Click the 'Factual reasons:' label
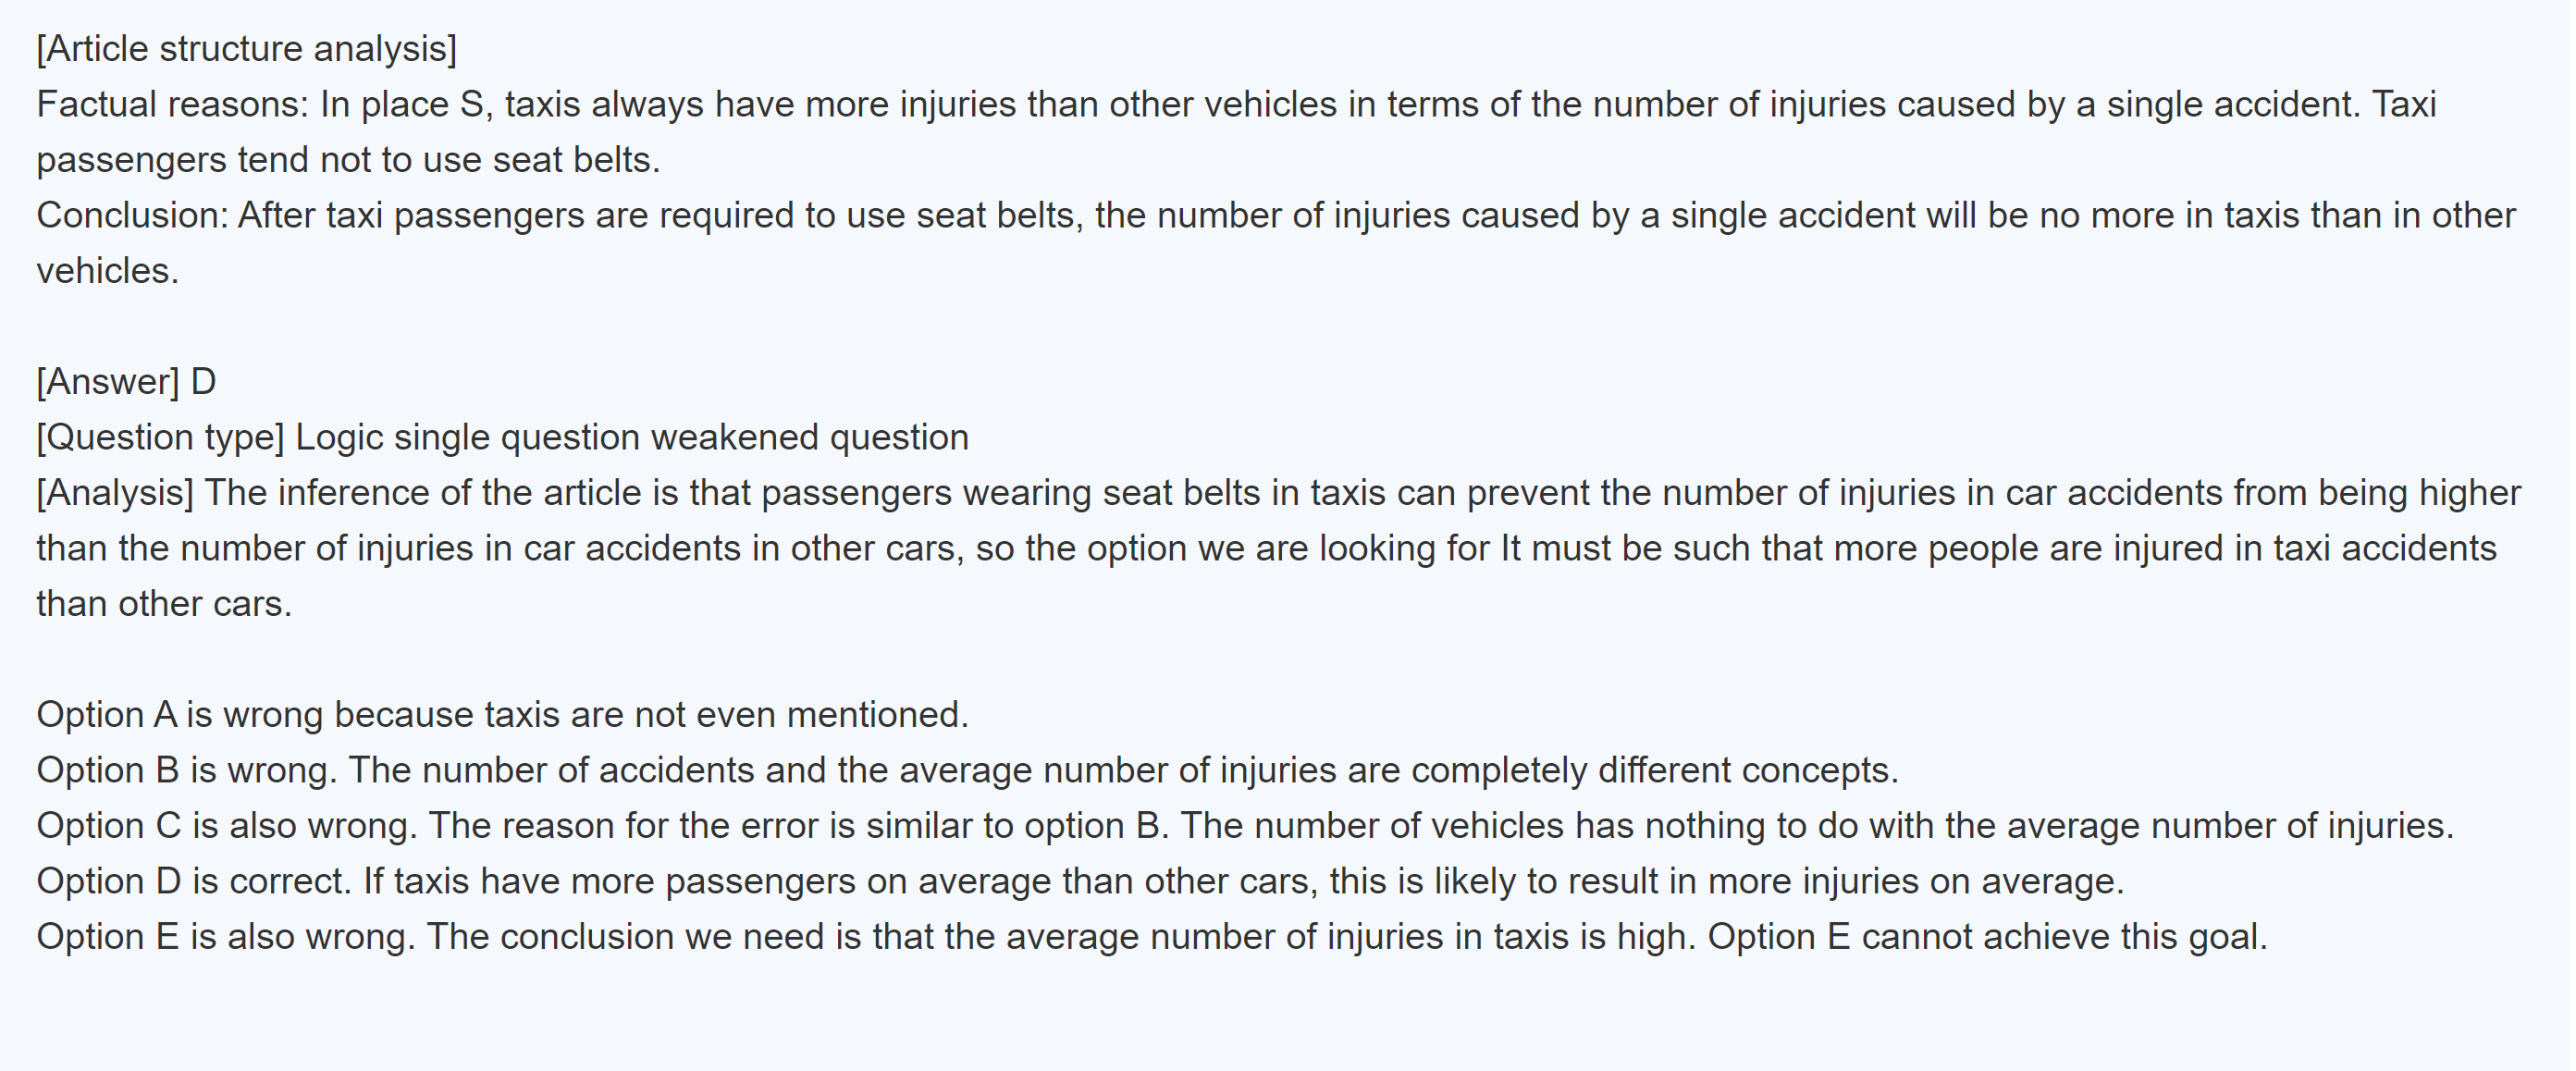 (x=173, y=105)
